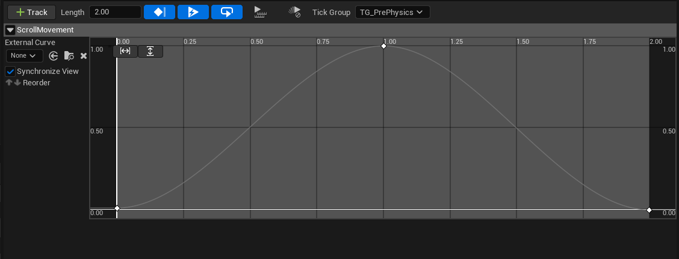The height and width of the screenshot is (259, 679).
Task: Select the keyframe at time 1.00
Action: 384,46
